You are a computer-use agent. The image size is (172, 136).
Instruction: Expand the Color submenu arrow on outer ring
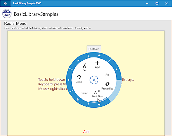point(78,100)
